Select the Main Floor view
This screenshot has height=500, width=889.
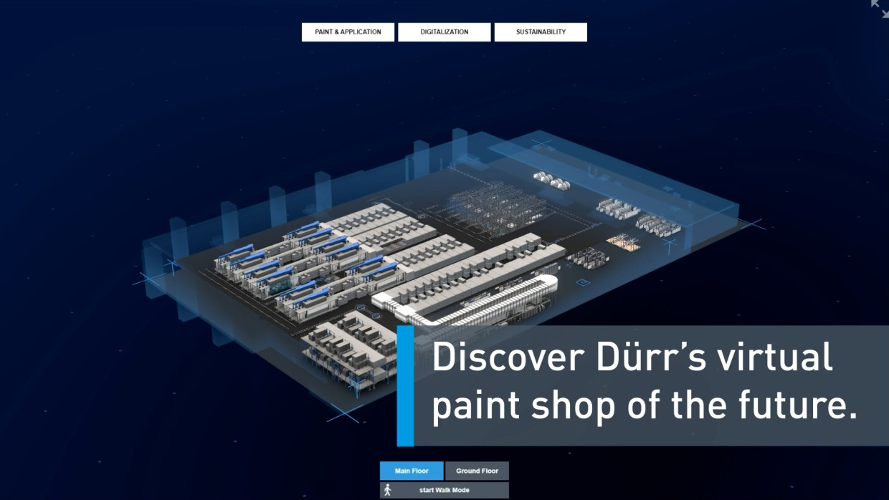pos(412,471)
